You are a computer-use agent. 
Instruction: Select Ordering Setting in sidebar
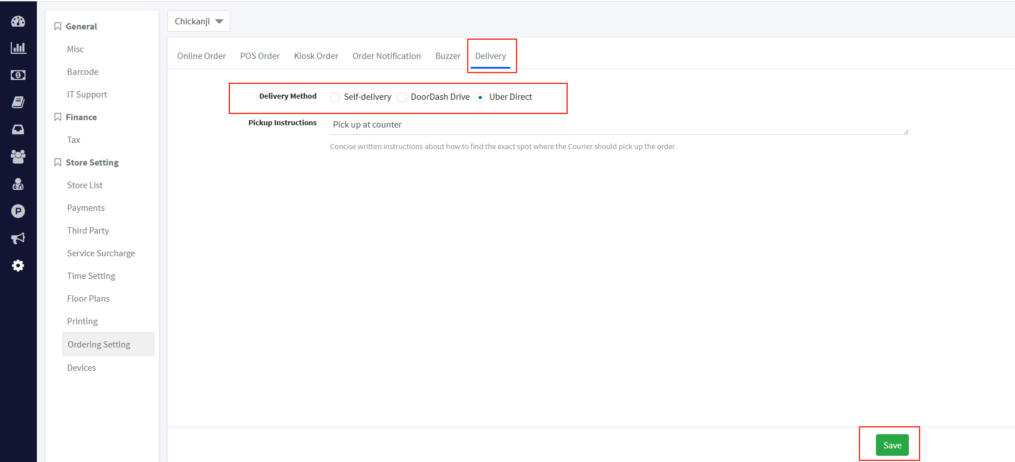[108, 344]
